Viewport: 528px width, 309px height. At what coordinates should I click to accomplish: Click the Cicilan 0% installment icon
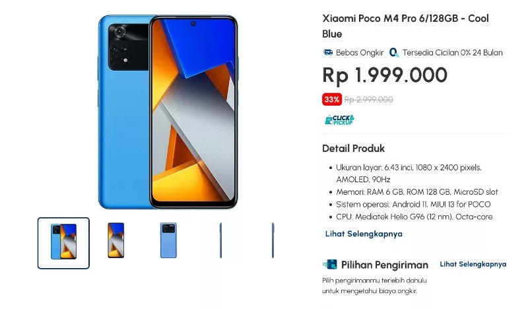pyautogui.click(x=393, y=53)
